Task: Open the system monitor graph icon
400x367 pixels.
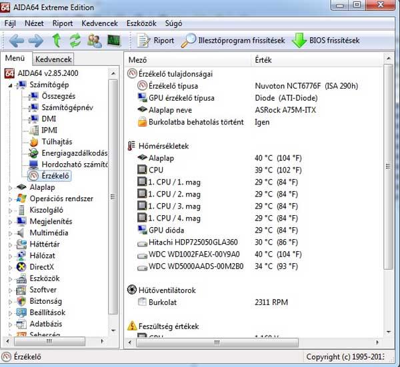Action: tap(113, 40)
